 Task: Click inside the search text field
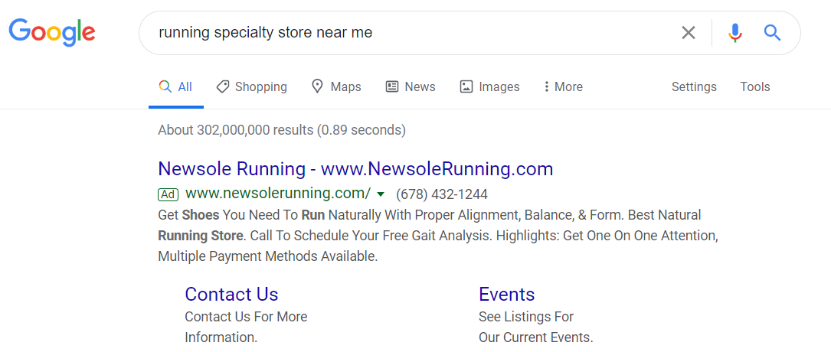pos(406,33)
